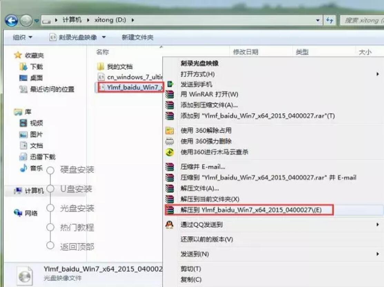Screen dimensions: 384x287
Task: Click the 360强力删除 eraser icon
Action: tap(169, 141)
